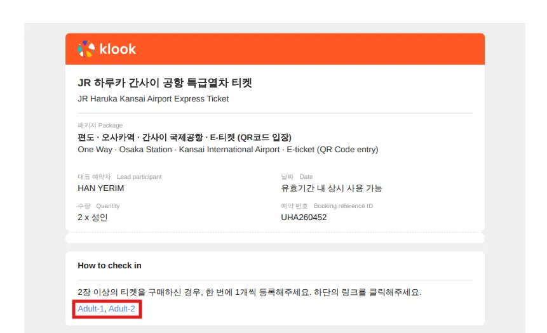
Task: Click the How to check in heading
Action: 109,265
